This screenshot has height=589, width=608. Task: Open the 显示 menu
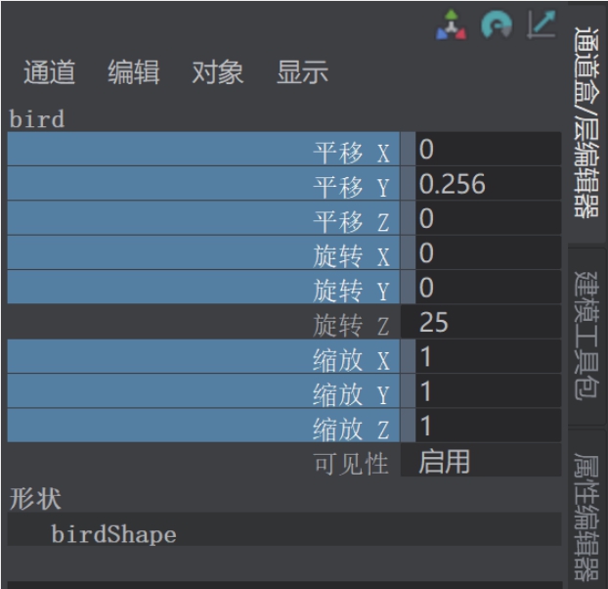[x=302, y=72]
